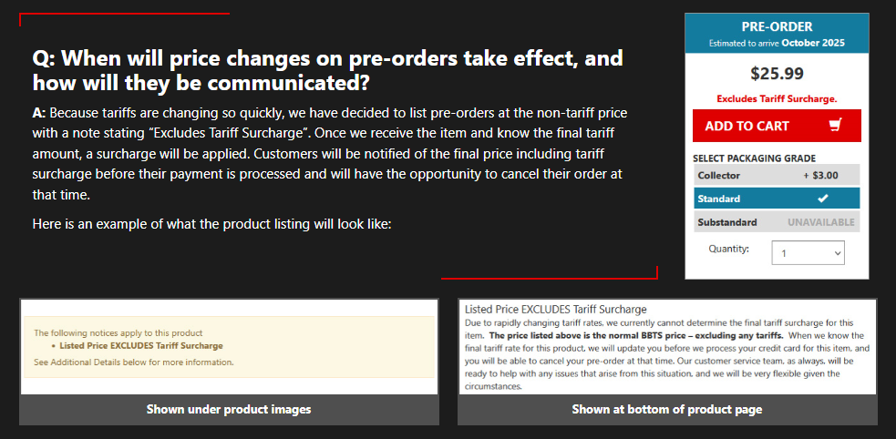Click the 'Shown under product images' caption
The image size is (896, 439).
pyautogui.click(x=229, y=409)
